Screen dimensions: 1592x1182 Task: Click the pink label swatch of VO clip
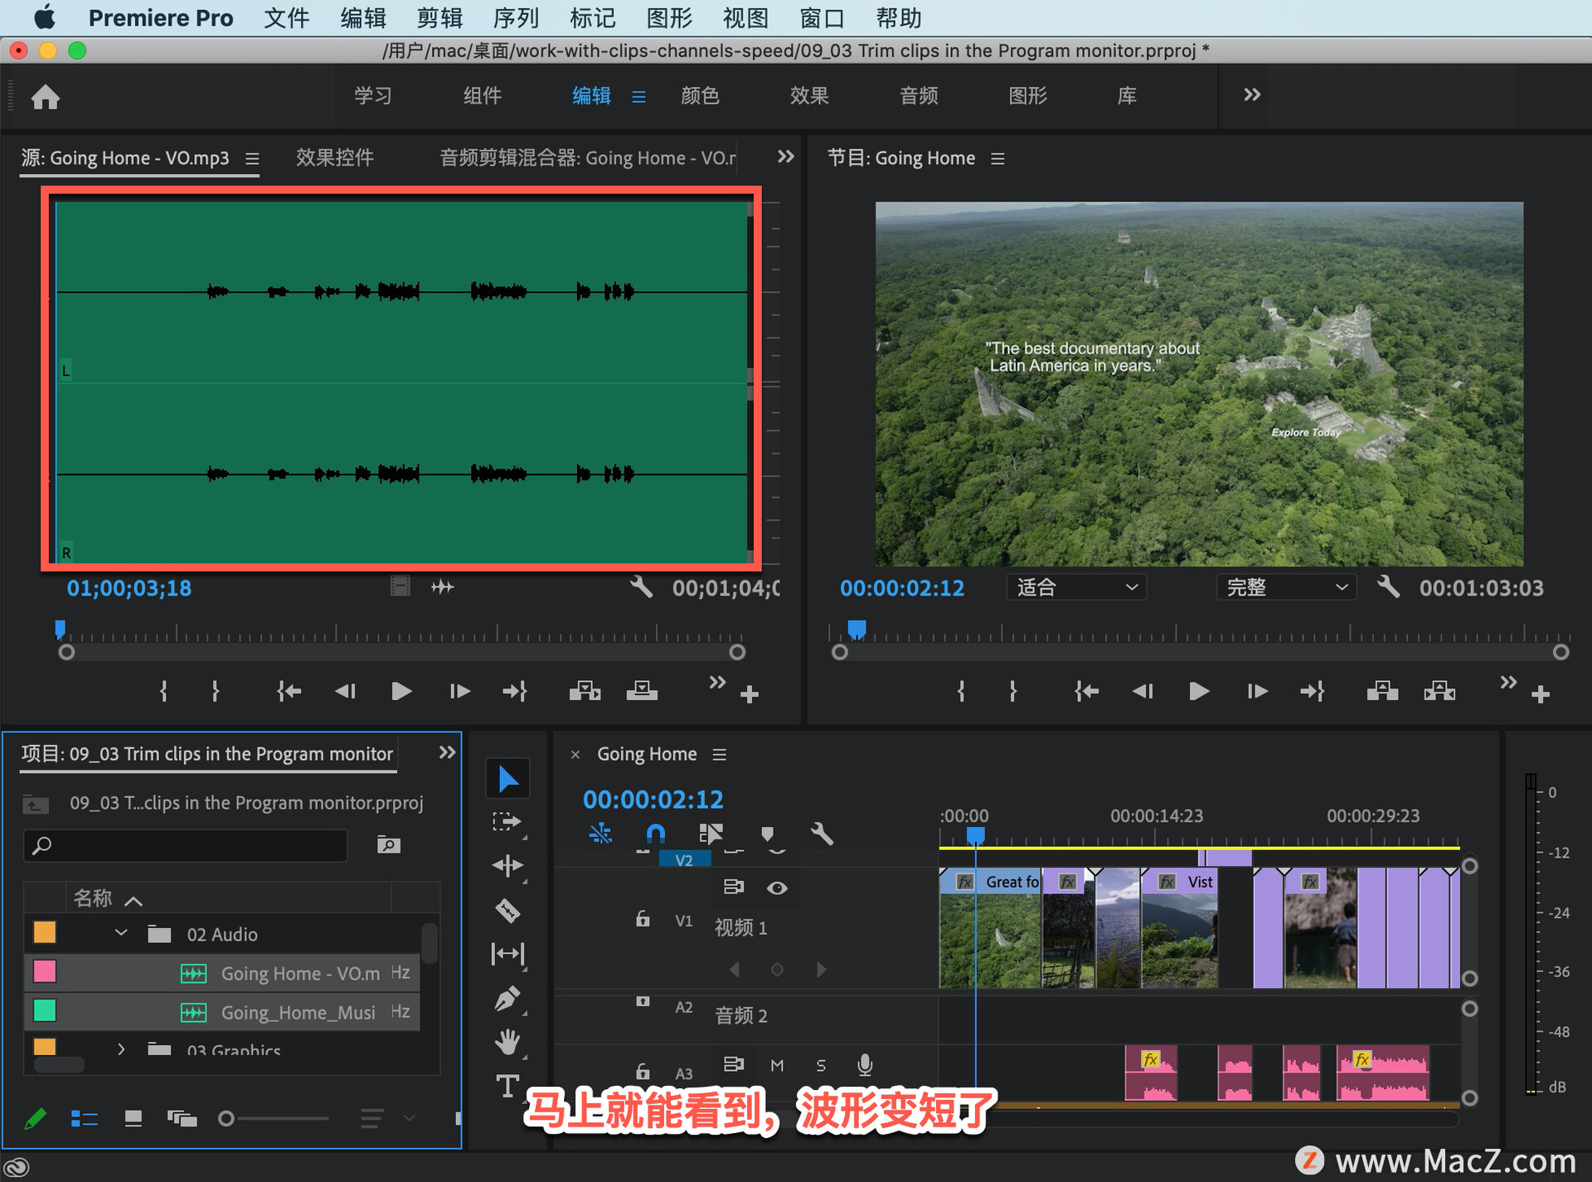click(x=45, y=971)
